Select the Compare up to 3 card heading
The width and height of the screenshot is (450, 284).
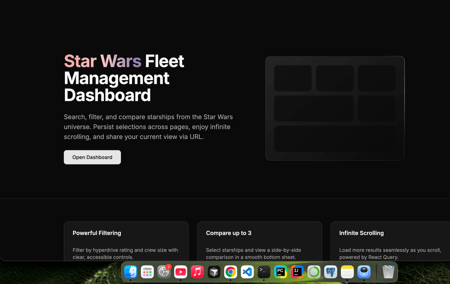point(229,233)
